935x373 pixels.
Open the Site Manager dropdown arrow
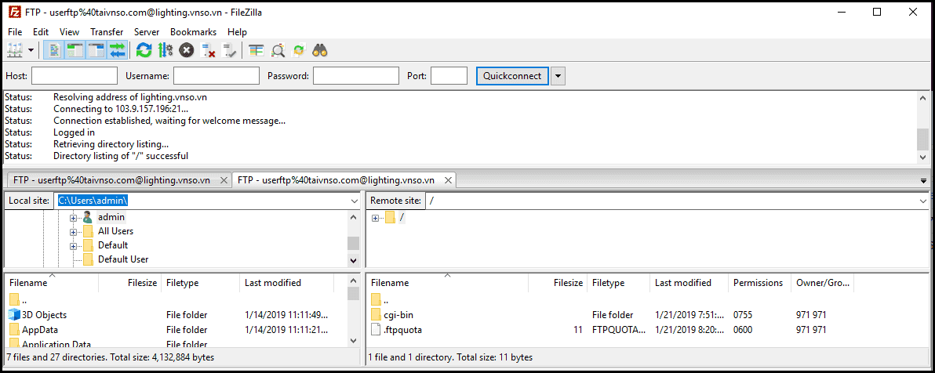click(31, 51)
